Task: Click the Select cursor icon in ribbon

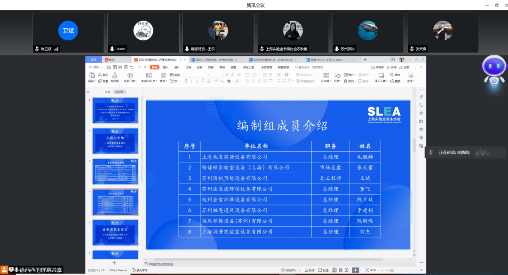Action: click(410, 75)
